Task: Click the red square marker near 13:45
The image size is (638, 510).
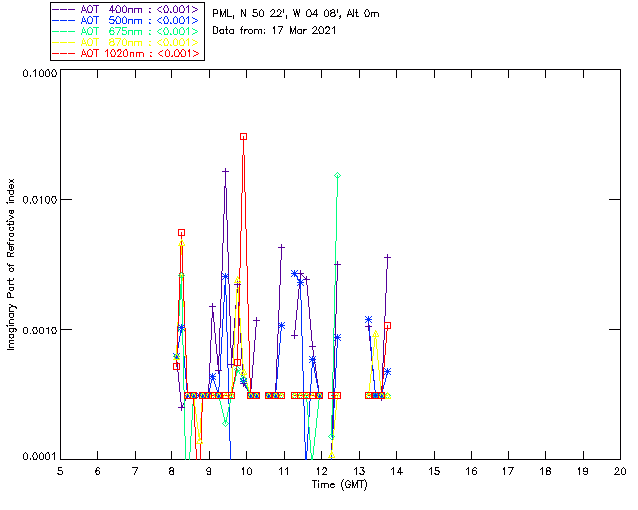Action: 388,326
